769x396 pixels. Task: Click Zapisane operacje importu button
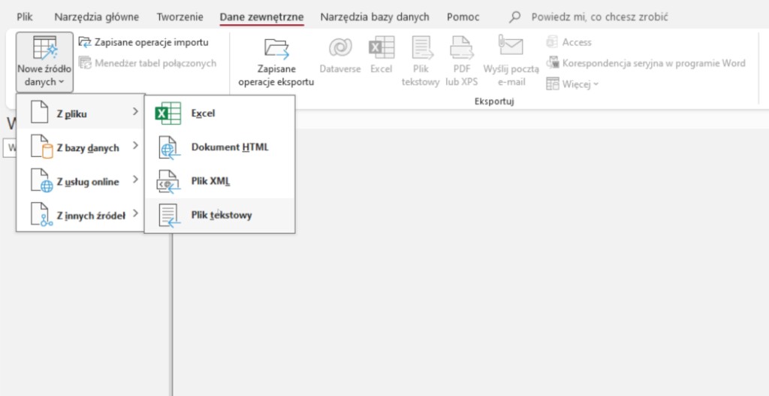click(x=144, y=42)
